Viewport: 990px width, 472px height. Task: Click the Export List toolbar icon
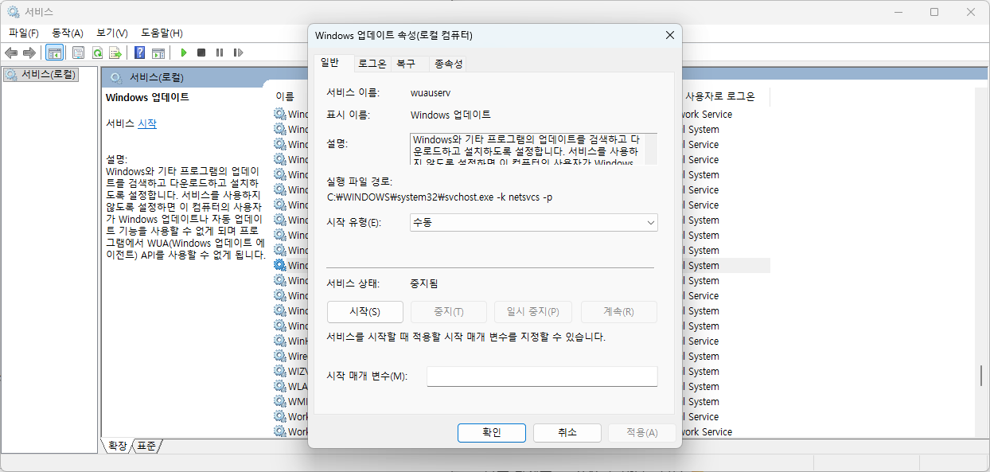click(115, 53)
